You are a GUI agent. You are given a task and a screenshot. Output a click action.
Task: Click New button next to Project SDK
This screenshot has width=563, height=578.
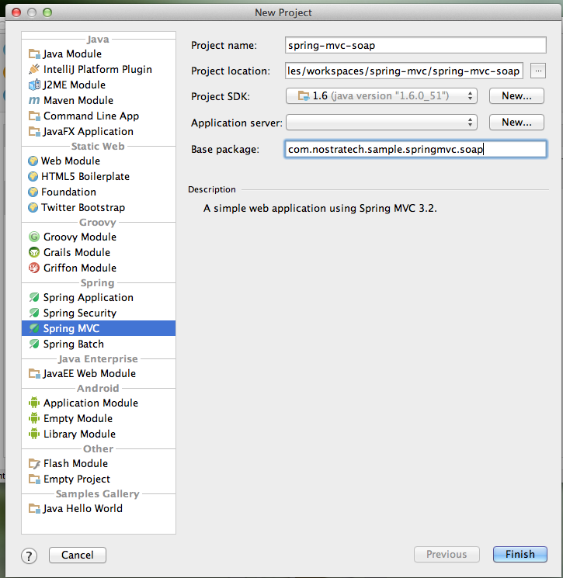[x=516, y=96]
